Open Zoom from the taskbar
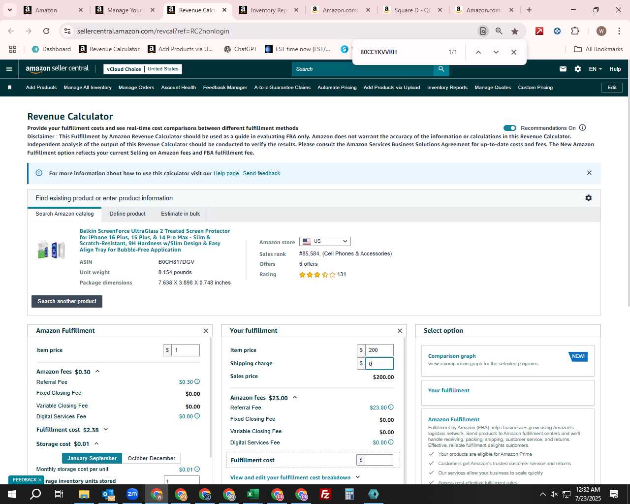This screenshot has height=504, width=630. pyautogui.click(x=132, y=494)
